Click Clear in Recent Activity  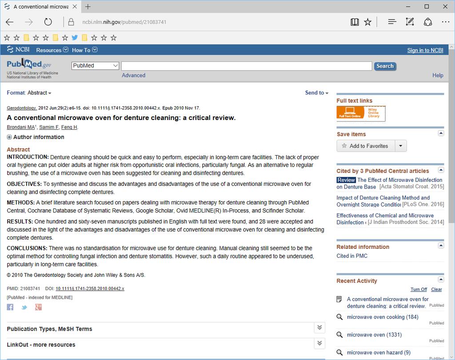click(436, 289)
